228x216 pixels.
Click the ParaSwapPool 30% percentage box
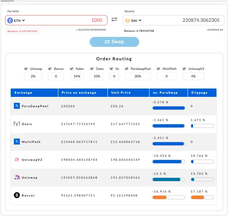coord(138,76)
